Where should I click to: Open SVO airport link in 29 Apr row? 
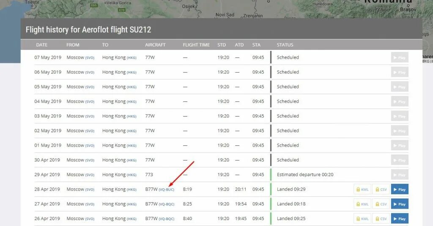click(x=90, y=175)
